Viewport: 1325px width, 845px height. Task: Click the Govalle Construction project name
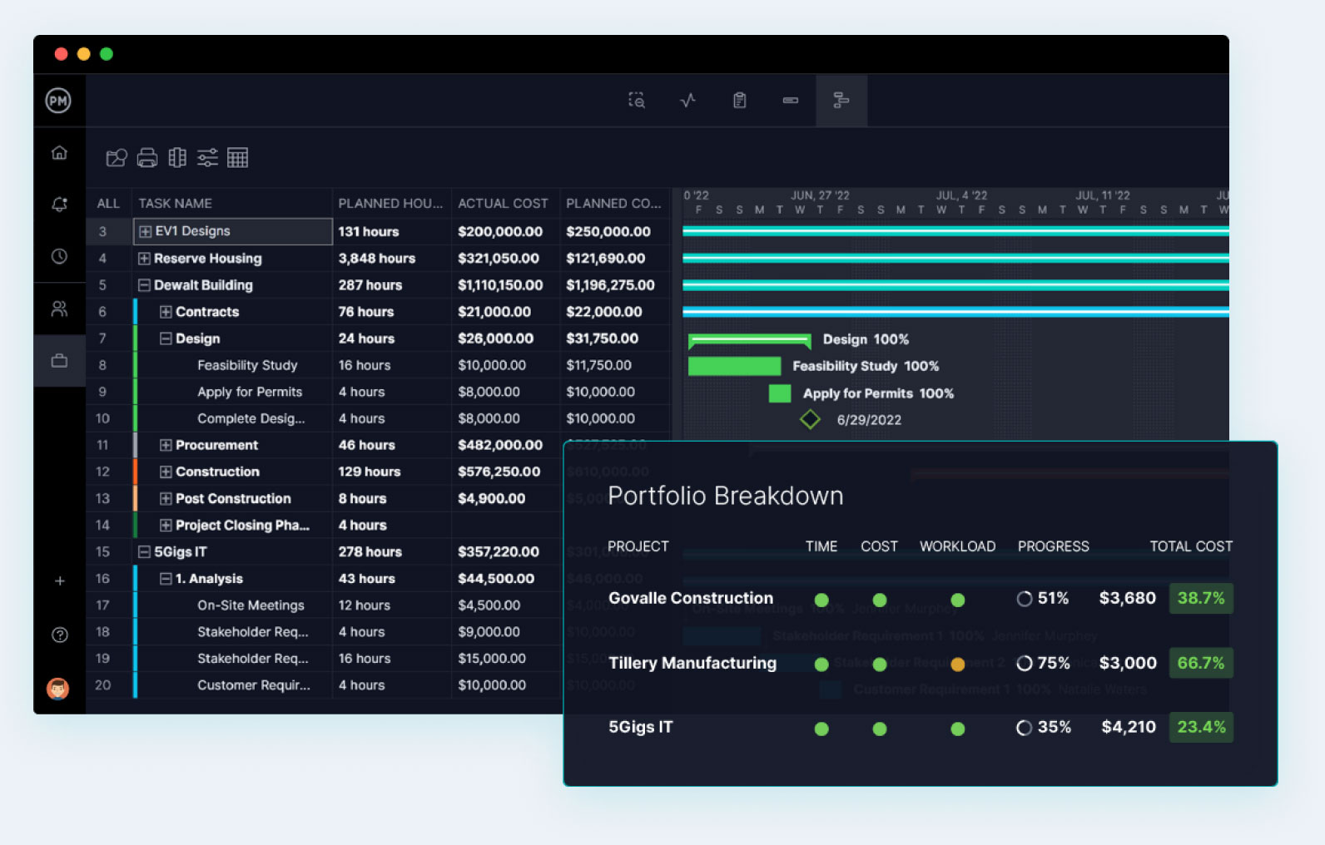click(690, 598)
